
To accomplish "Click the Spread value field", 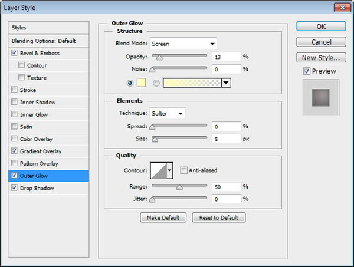I will click(x=227, y=127).
